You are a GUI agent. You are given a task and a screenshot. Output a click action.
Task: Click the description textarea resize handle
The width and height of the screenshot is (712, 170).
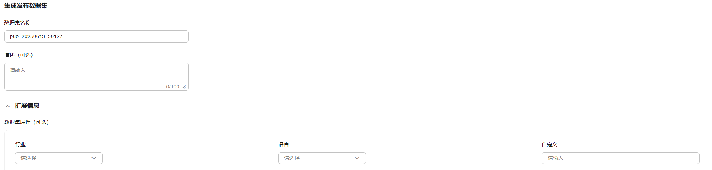click(184, 87)
